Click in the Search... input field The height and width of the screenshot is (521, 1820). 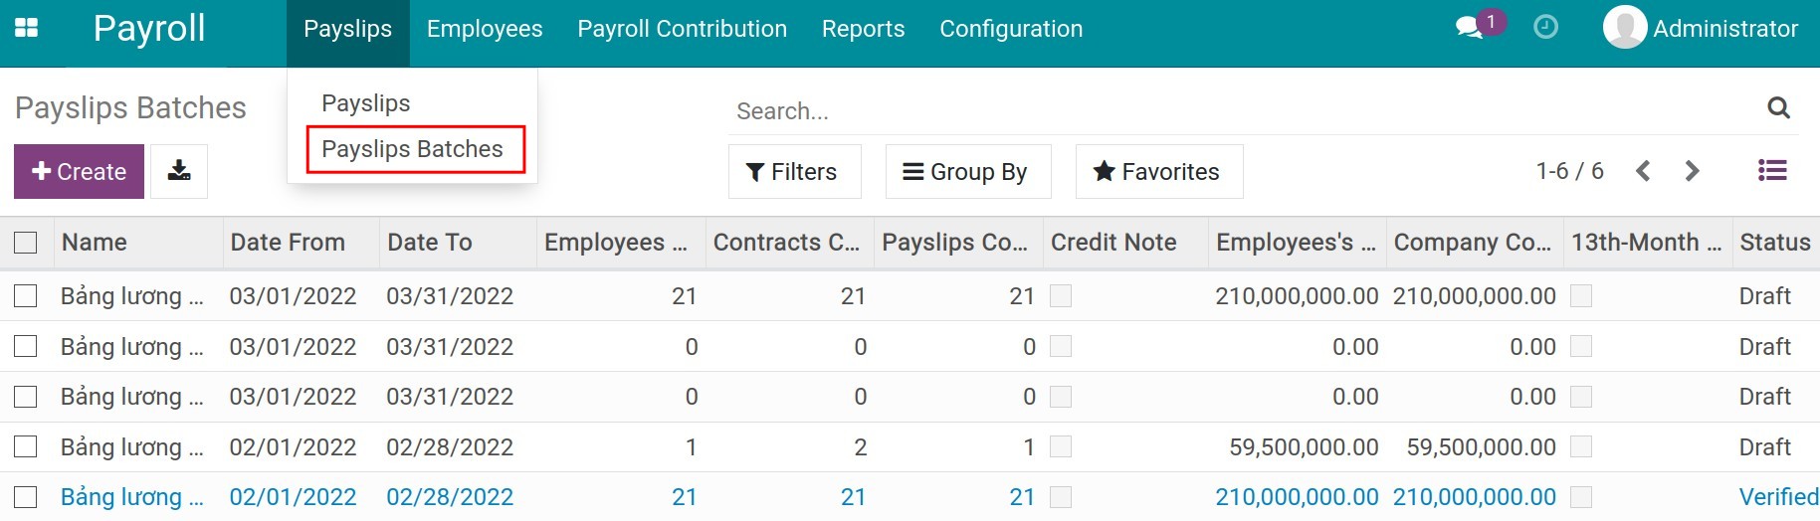1244,110
